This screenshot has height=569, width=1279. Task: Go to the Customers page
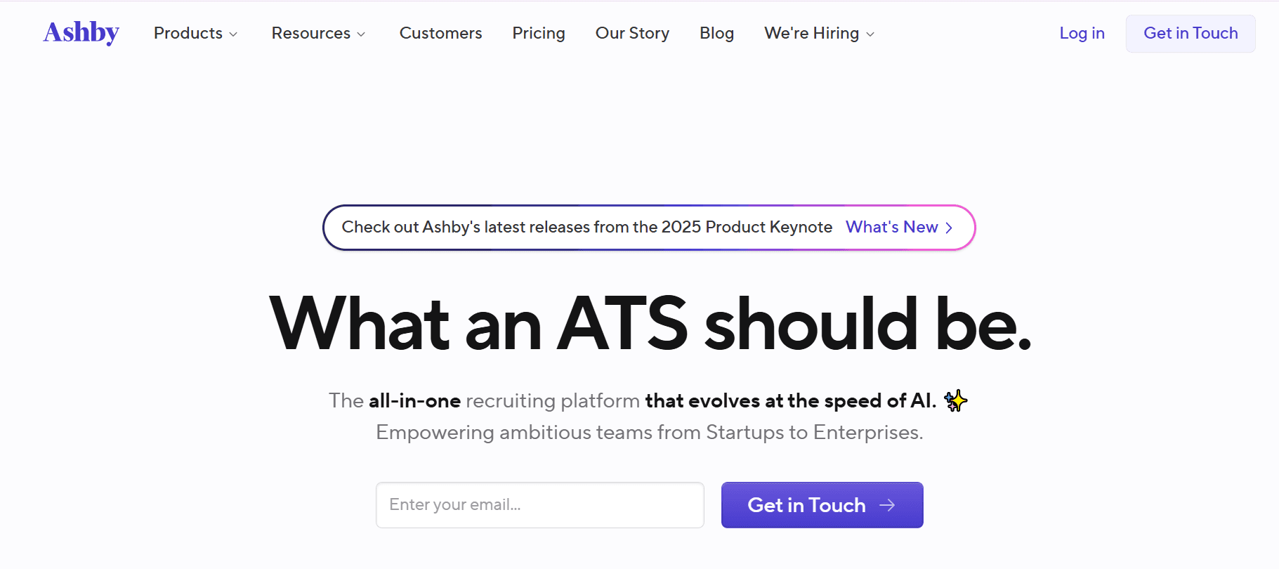pos(440,33)
